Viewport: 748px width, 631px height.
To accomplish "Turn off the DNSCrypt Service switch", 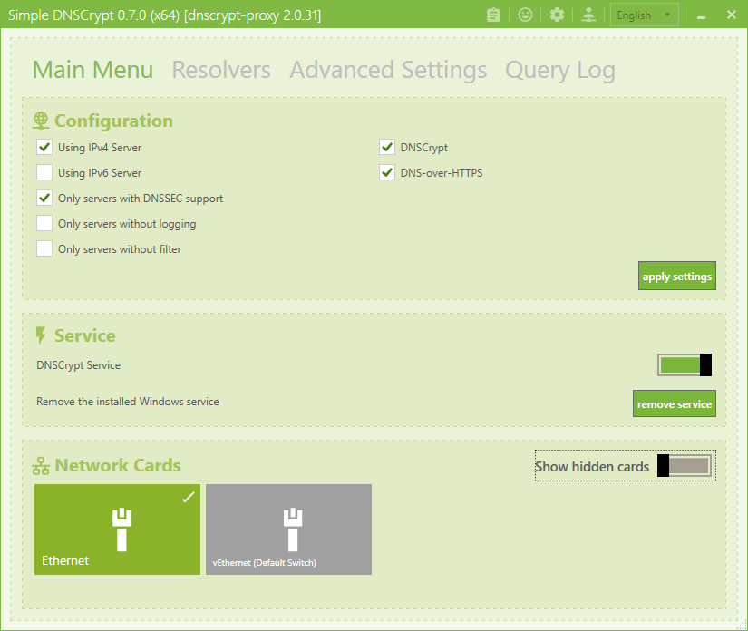I will click(685, 365).
